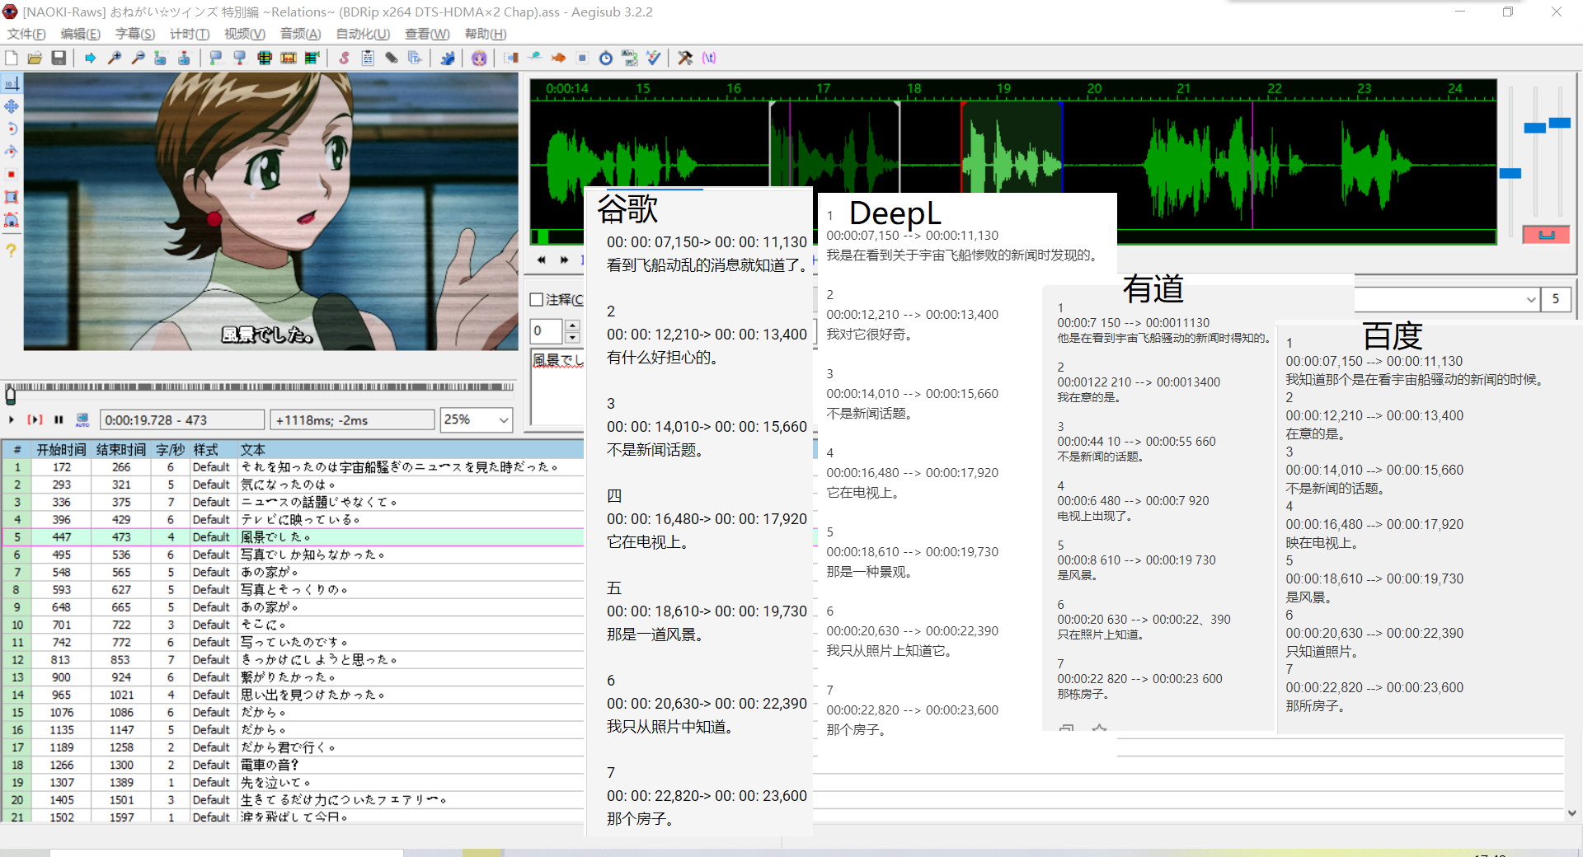Viewport: 1583px width, 857px height.
Task: Select the standard crosshair video tool
Action: [12, 83]
